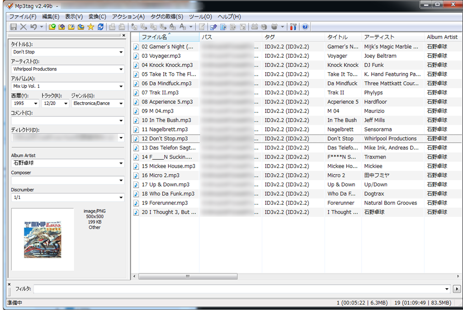Open the ツール(O) menu
Viewport: 463px width, 310px height.
(200, 17)
